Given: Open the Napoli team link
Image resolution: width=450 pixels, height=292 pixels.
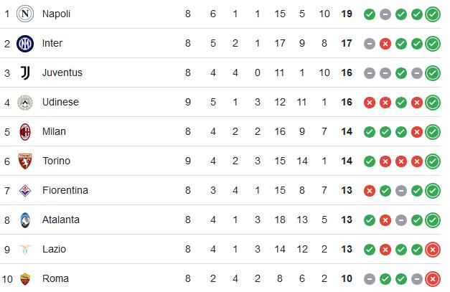Looking at the screenshot, I should (x=56, y=14).
